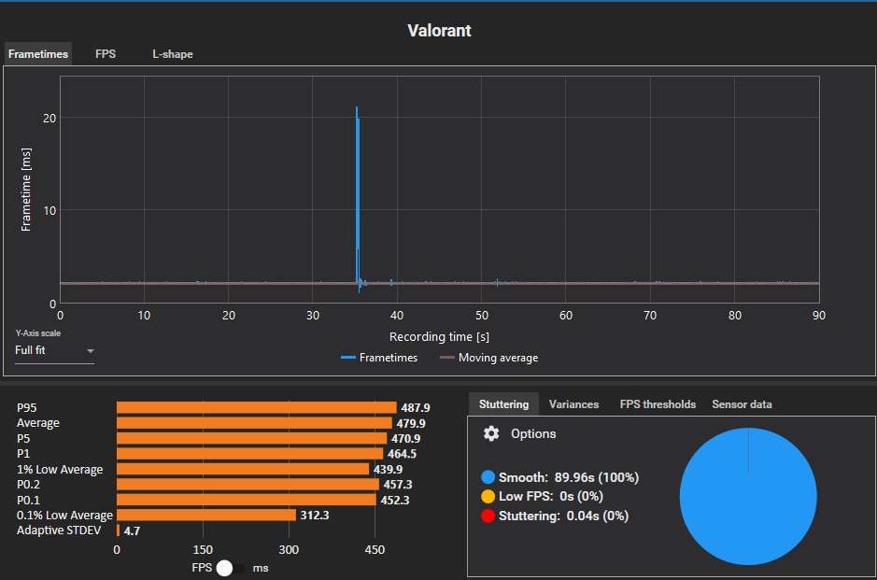This screenshot has width=877, height=580.
Task: Click the blue Smooth pie chart
Action: point(748,496)
